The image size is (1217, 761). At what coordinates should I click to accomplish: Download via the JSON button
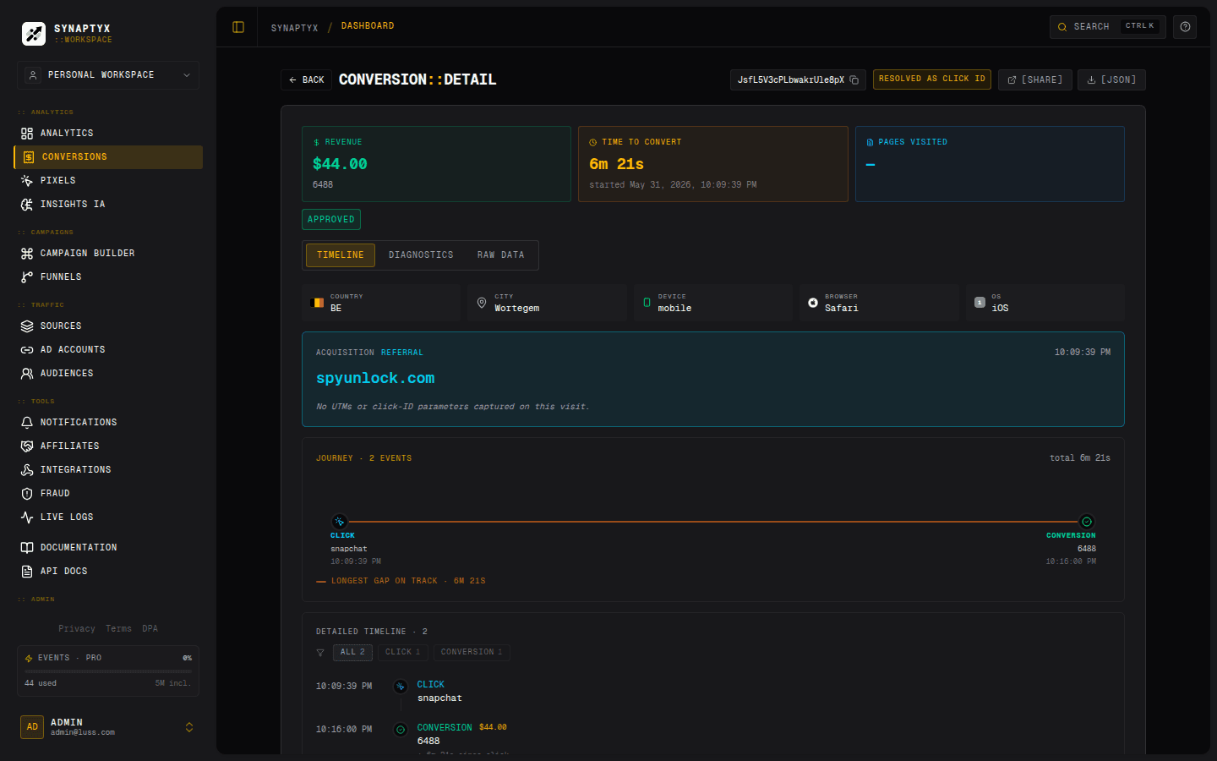point(1111,80)
